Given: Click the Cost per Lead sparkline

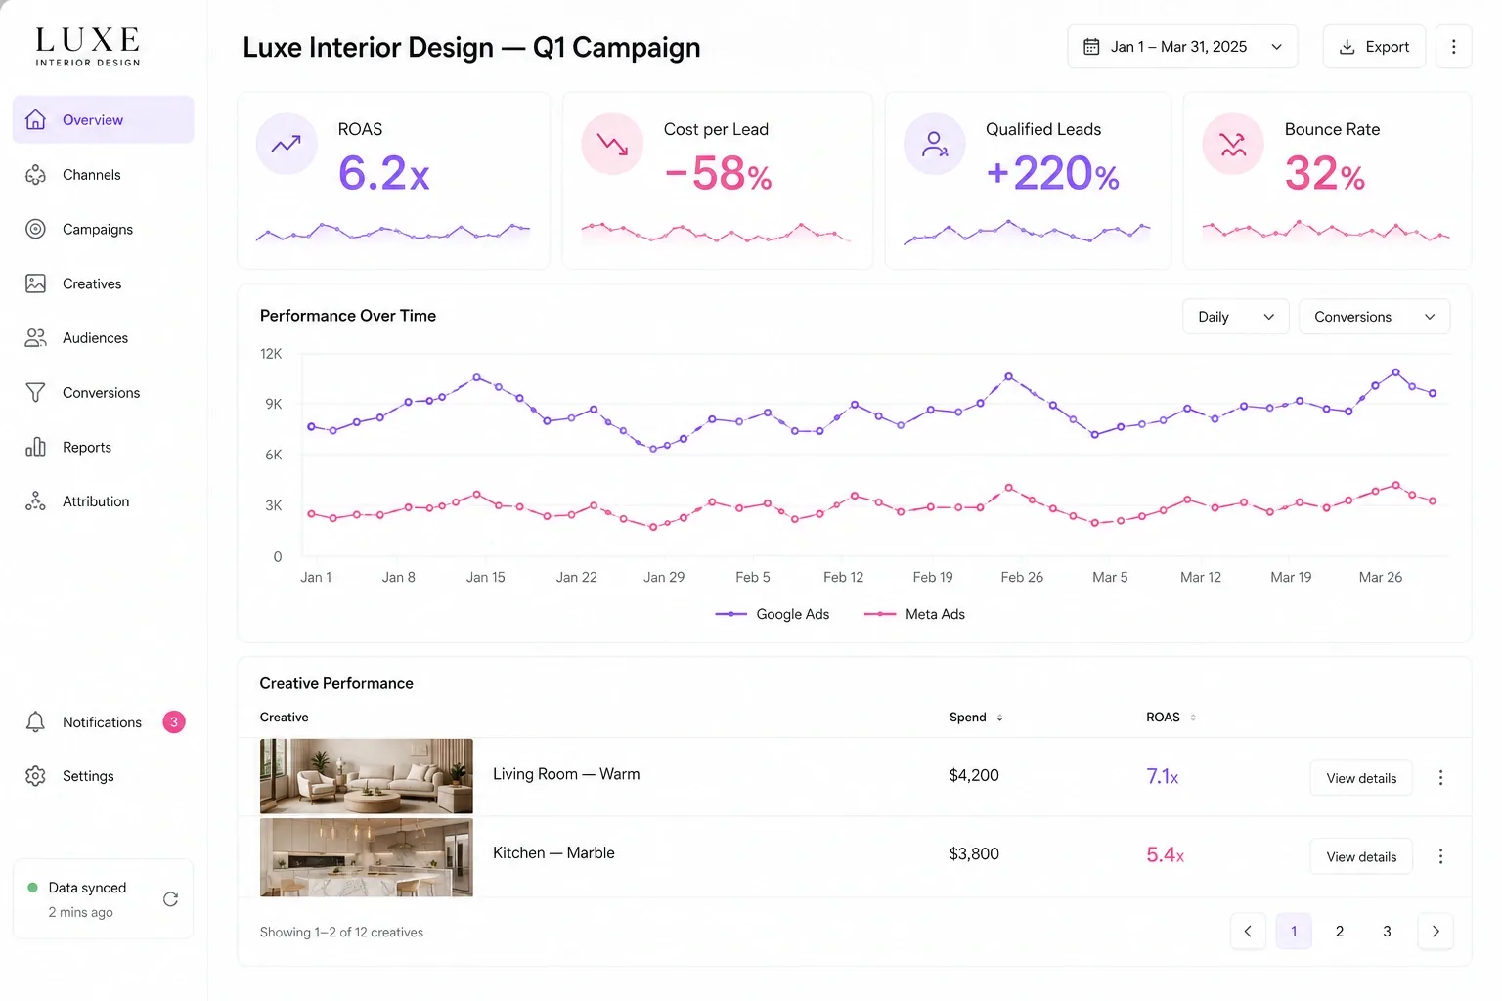Looking at the screenshot, I should pos(716,232).
